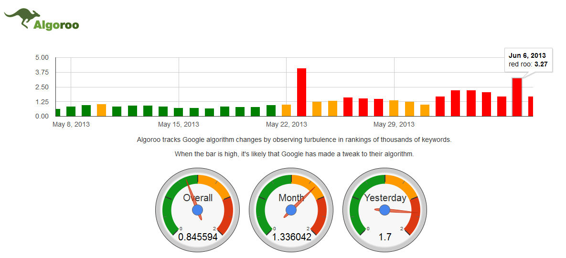Click the orange zone of Month gauge
The image size is (566, 258).
(310, 185)
